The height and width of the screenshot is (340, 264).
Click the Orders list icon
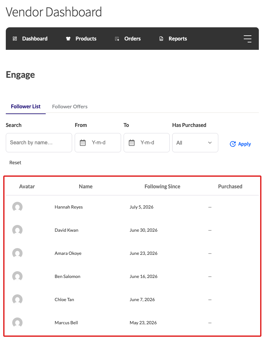[x=117, y=39]
